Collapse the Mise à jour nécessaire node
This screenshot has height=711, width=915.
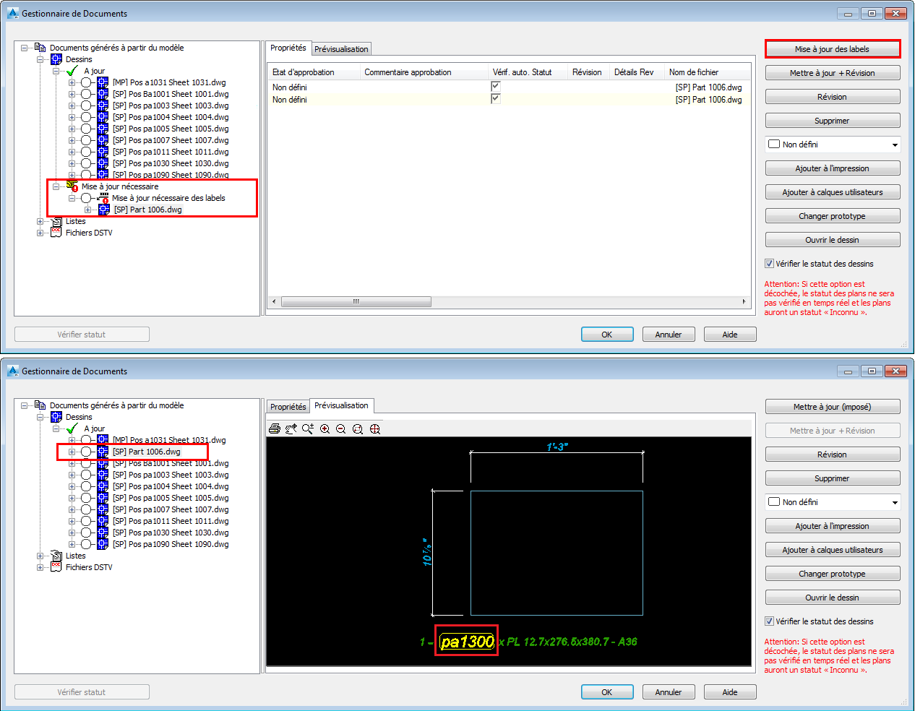point(56,186)
